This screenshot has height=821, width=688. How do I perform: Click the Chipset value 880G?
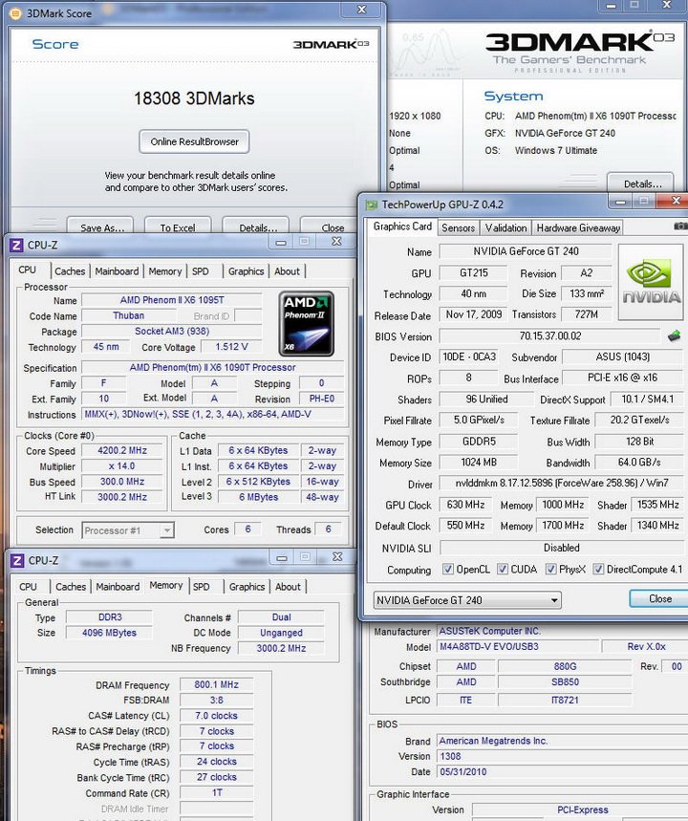tap(565, 666)
